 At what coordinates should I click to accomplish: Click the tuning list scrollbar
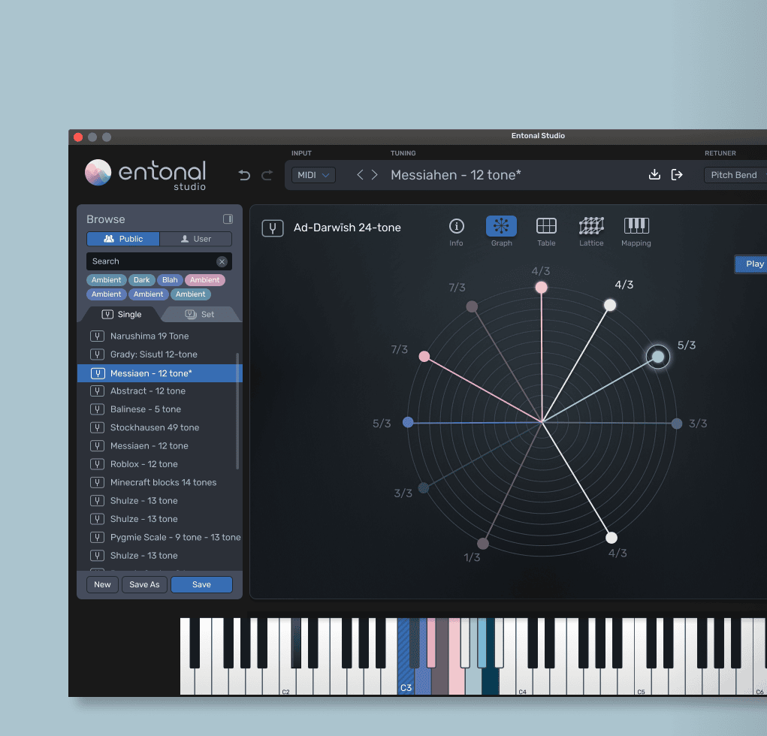coord(237,411)
